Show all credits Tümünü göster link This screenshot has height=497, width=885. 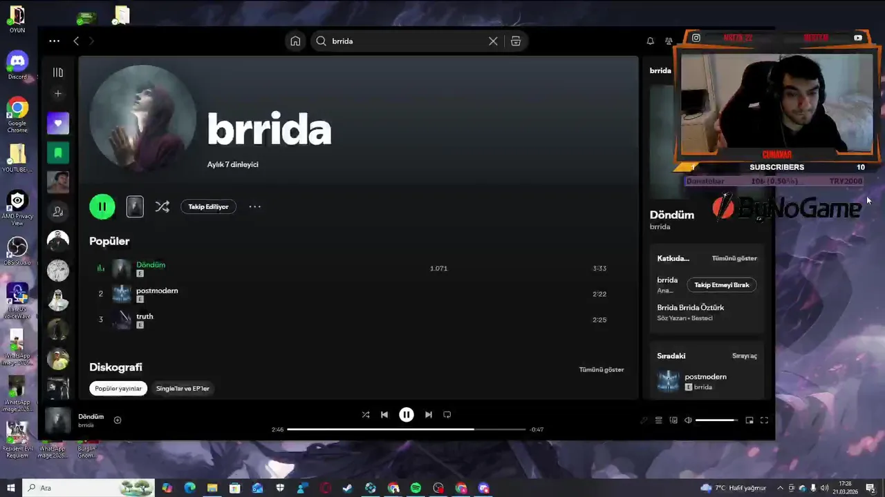coord(734,258)
